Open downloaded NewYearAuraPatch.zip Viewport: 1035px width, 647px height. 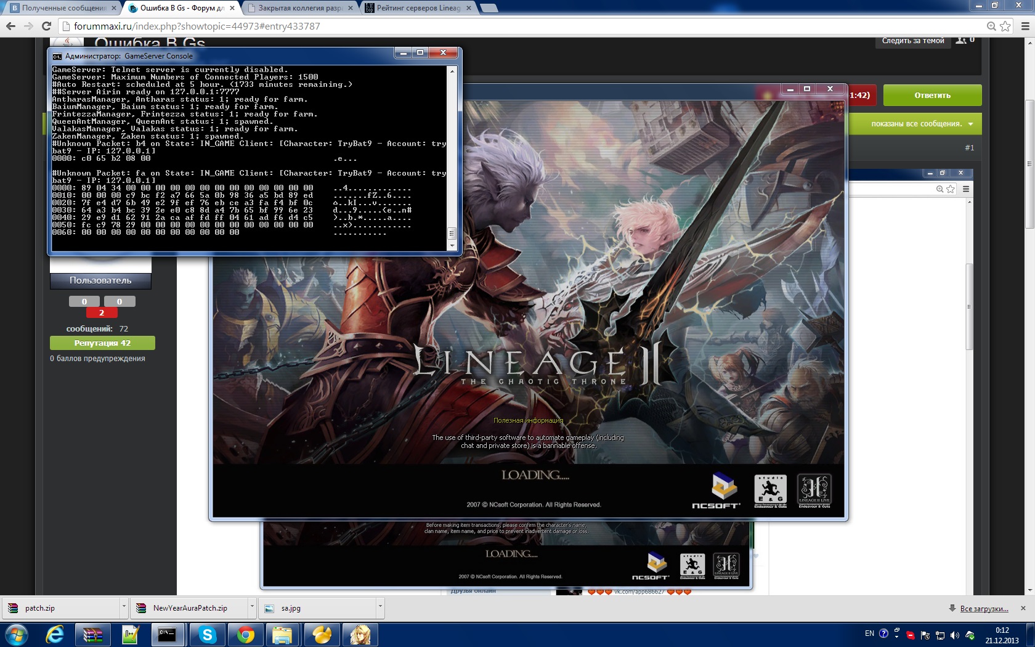click(189, 608)
